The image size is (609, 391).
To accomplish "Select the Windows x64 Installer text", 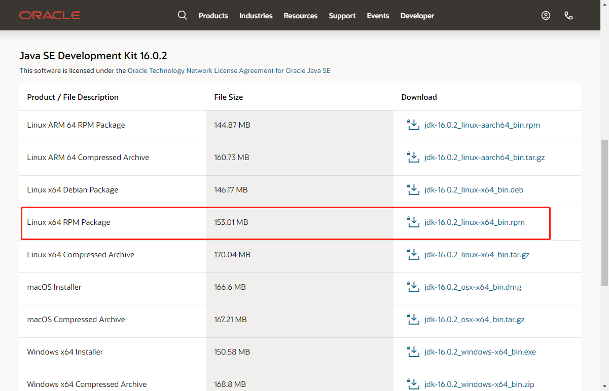I will [65, 352].
